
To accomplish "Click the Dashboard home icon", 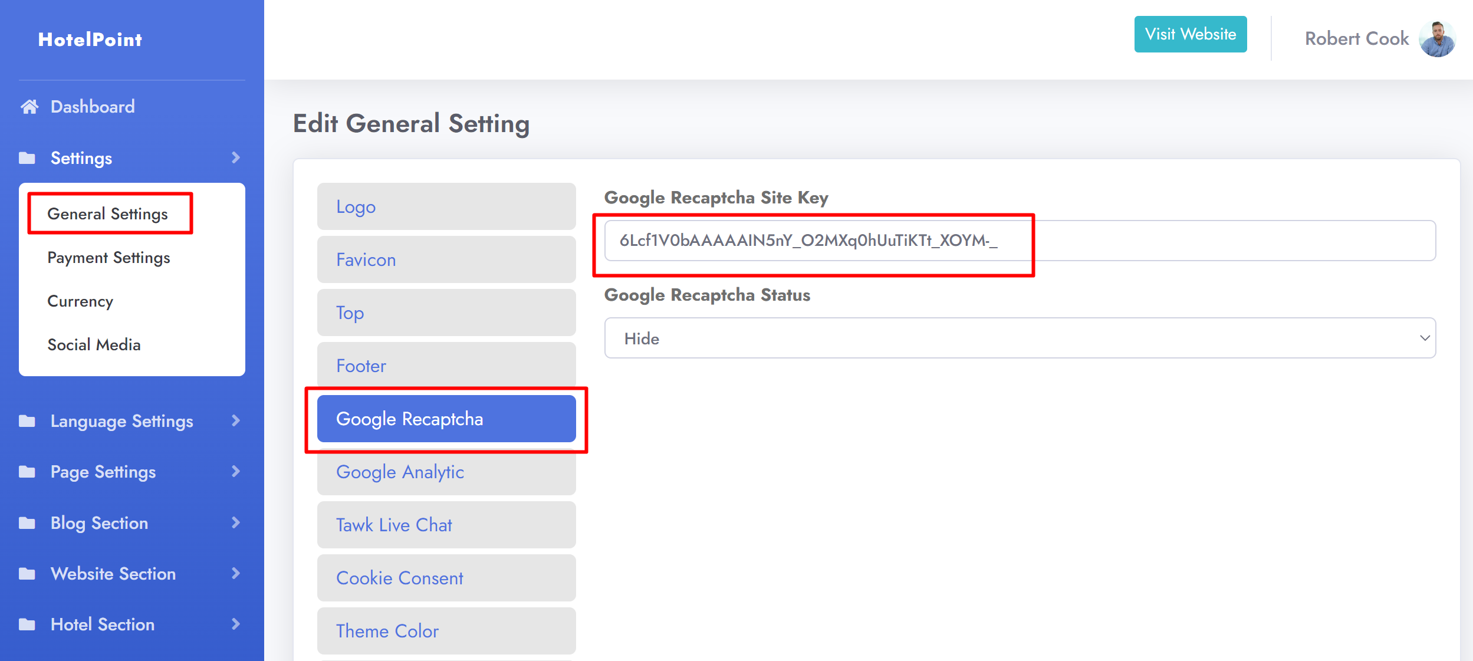I will point(29,107).
